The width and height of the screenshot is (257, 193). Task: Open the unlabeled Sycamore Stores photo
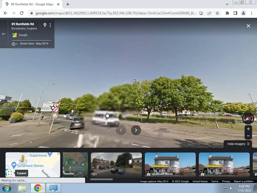tap(224, 165)
